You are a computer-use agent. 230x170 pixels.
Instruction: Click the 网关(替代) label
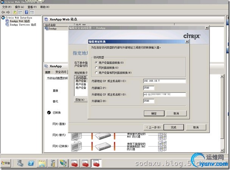(59, 135)
